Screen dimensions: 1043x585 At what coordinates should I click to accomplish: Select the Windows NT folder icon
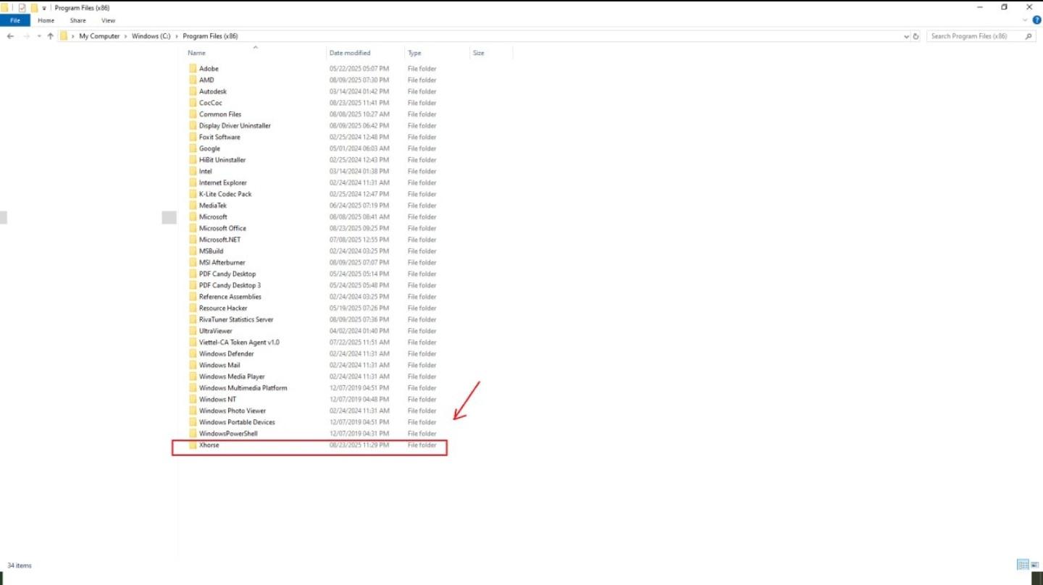click(193, 400)
